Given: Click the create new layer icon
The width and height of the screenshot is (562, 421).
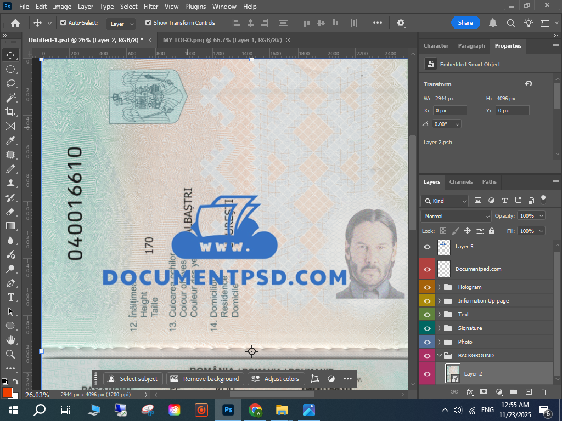Looking at the screenshot, I should 529,391.
